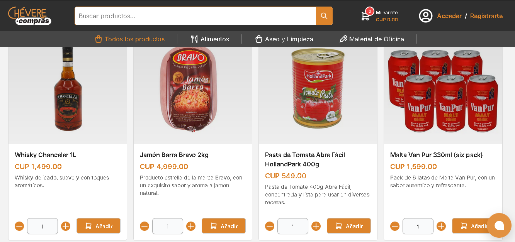Decrease Jamón Barra Bravo quantity with minus
The width and height of the screenshot is (515, 242).
(x=144, y=226)
